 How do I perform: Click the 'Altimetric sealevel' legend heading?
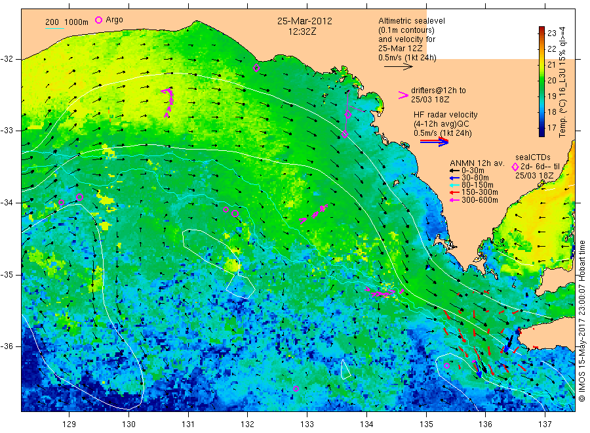[x=412, y=21]
